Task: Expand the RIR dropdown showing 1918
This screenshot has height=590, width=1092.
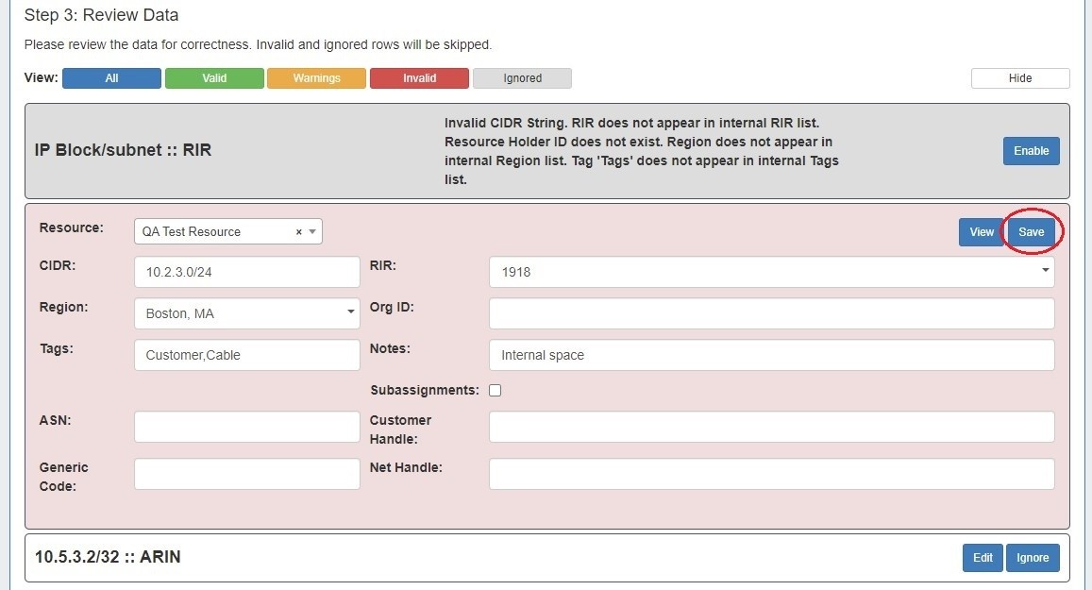Action: coord(1045,272)
